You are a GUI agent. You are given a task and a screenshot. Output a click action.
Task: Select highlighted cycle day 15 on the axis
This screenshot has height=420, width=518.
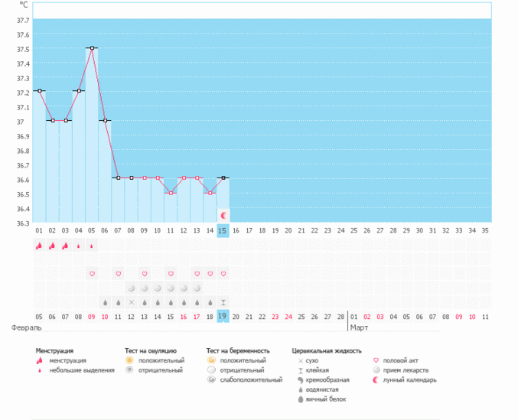point(223,230)
